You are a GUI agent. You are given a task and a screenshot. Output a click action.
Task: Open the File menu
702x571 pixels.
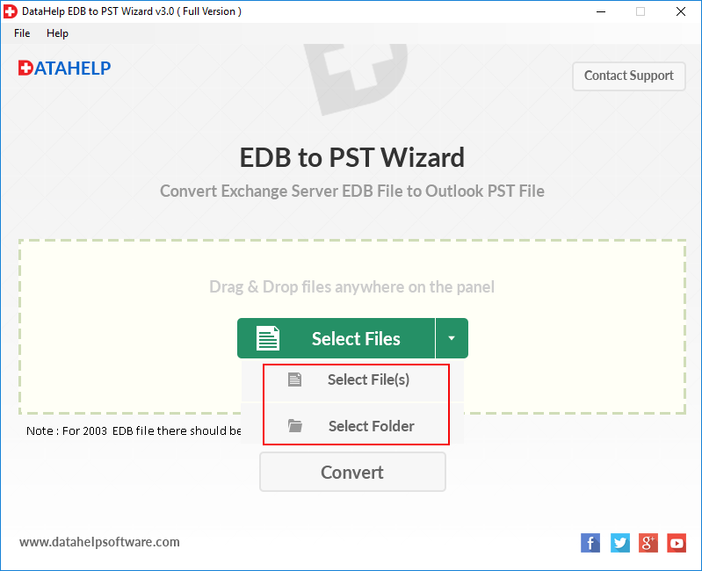22,33
